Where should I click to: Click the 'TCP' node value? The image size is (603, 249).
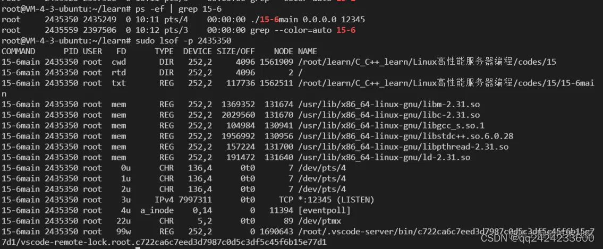286,200
